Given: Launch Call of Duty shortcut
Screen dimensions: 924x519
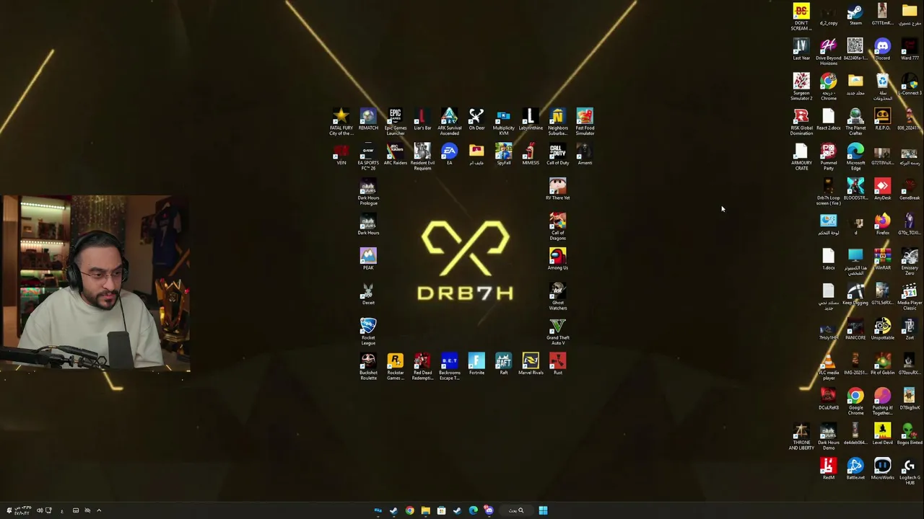Looking at the screenshot, I should pos(557,154).
